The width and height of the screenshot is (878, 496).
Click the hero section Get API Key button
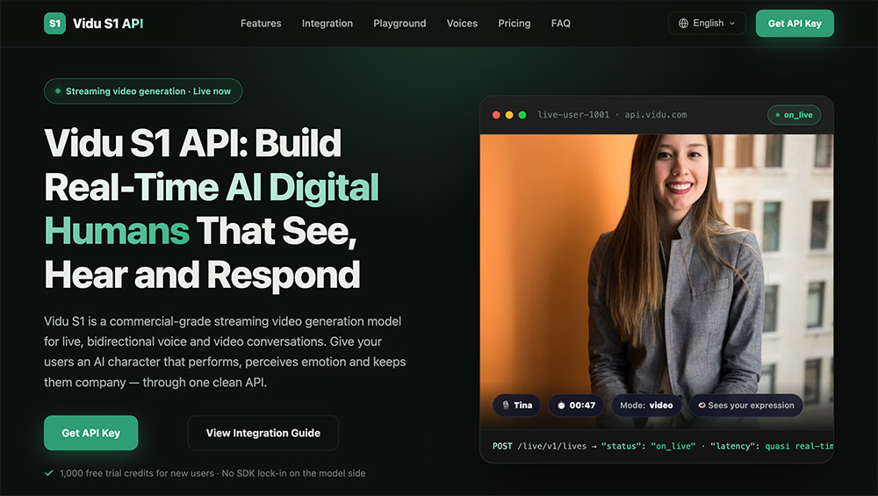[90, 433]
